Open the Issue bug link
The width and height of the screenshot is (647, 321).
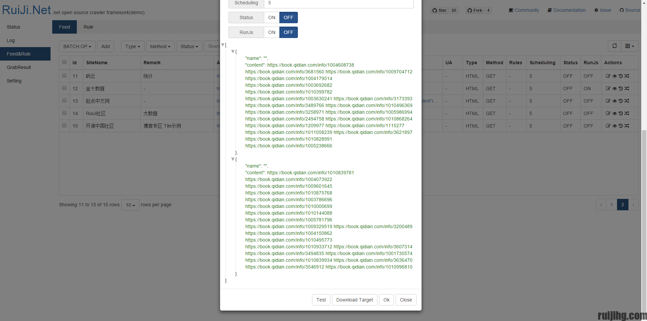pyautogui.click(x=603, y=10)
